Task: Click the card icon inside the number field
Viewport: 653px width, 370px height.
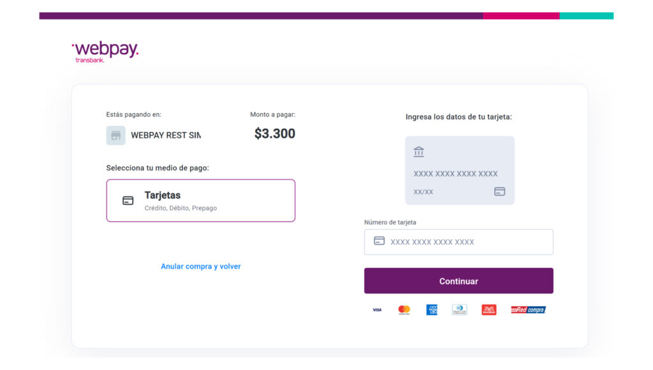Action: tap(379, 241)
